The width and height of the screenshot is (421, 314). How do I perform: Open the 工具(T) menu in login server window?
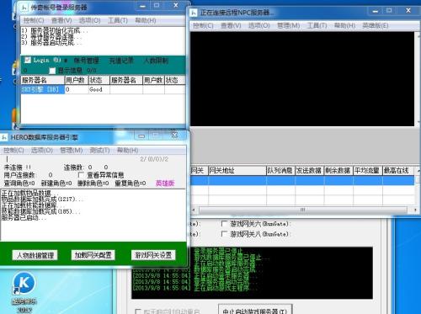tap(118, 20)
